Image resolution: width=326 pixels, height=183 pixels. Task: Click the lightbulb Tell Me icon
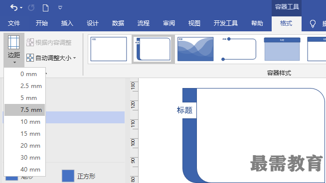click(x=313, y=24)
